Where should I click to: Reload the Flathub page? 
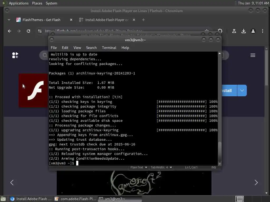28,31
